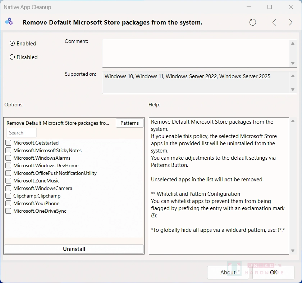Check Microsoft.WindowsAlarms checkbox
The height and width of the screenshot is (283, 302).
pyautogui.click(x=8, y=158)
